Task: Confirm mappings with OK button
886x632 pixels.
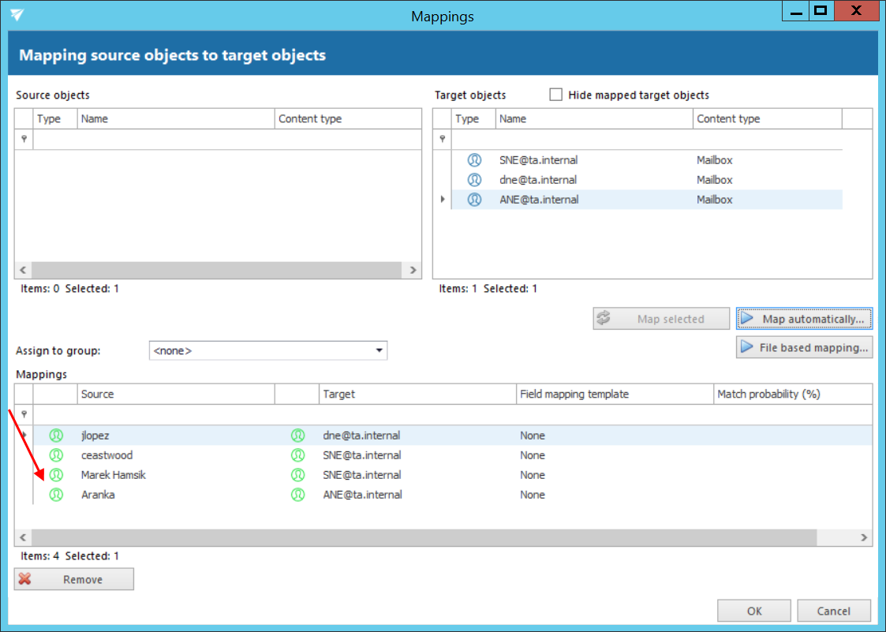Action: point(753,611)
